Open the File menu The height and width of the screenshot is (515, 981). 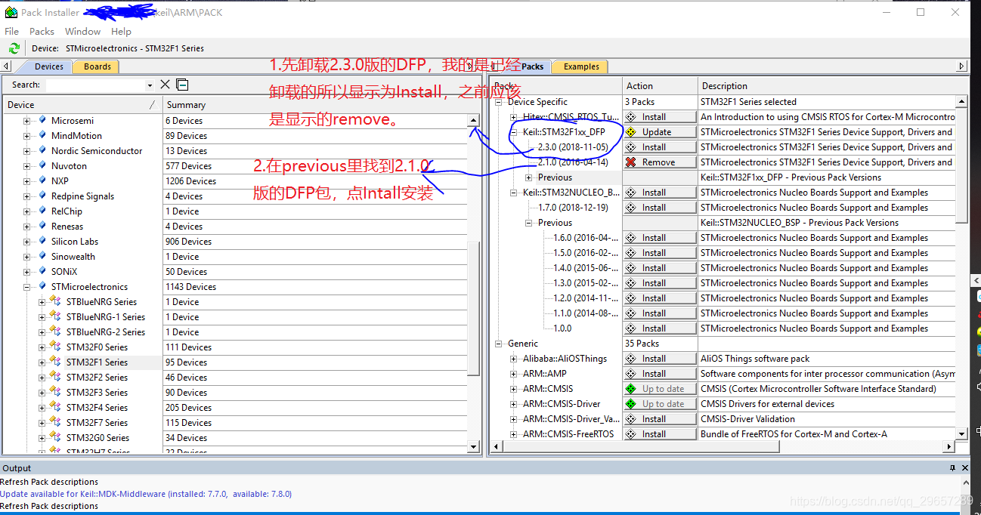coord(12,32)
